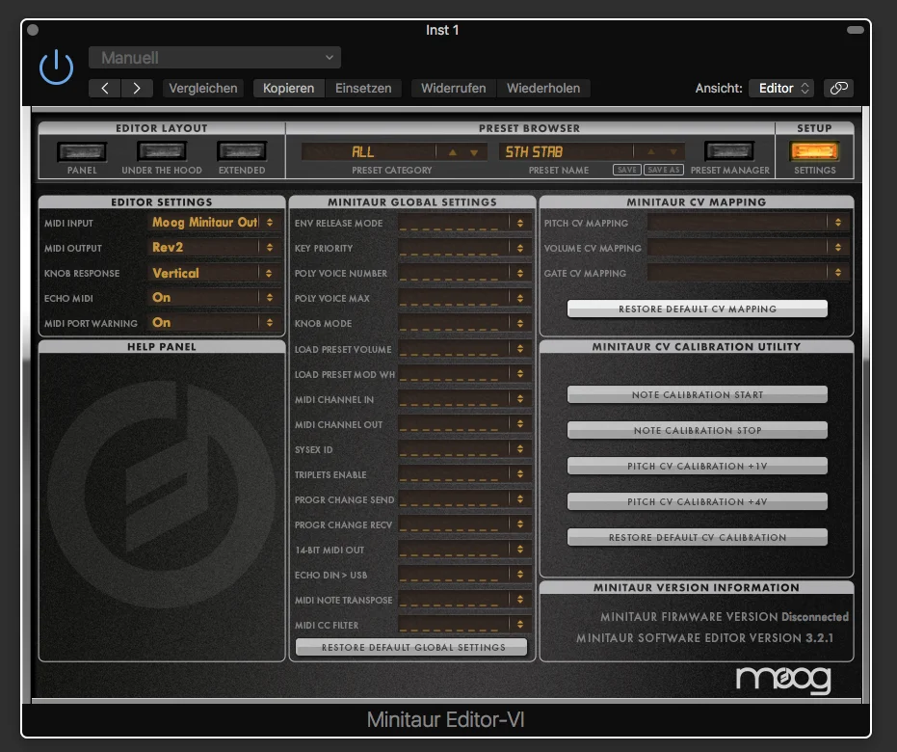This screenshot has height=752, width=897.
Task: Go to next preset with right arrow
Action: tap(137, 88)
